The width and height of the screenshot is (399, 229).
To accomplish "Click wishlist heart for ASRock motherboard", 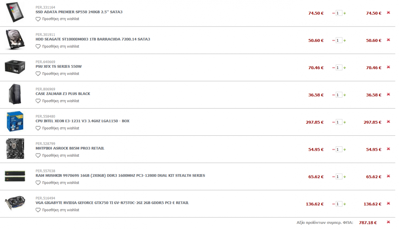I will click(38, 155).
